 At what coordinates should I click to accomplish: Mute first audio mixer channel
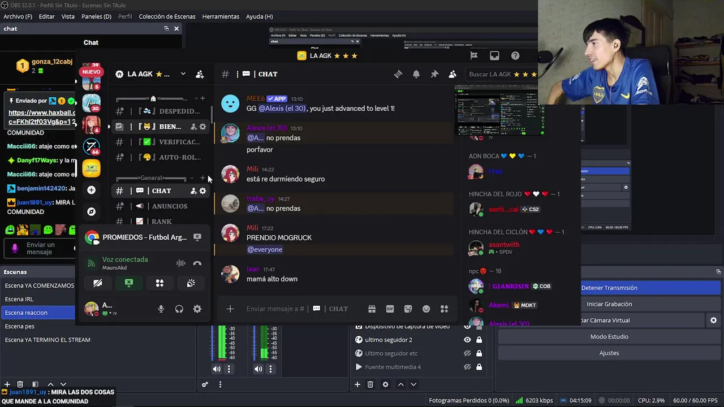pyautogui.click(x=217, y=369)
